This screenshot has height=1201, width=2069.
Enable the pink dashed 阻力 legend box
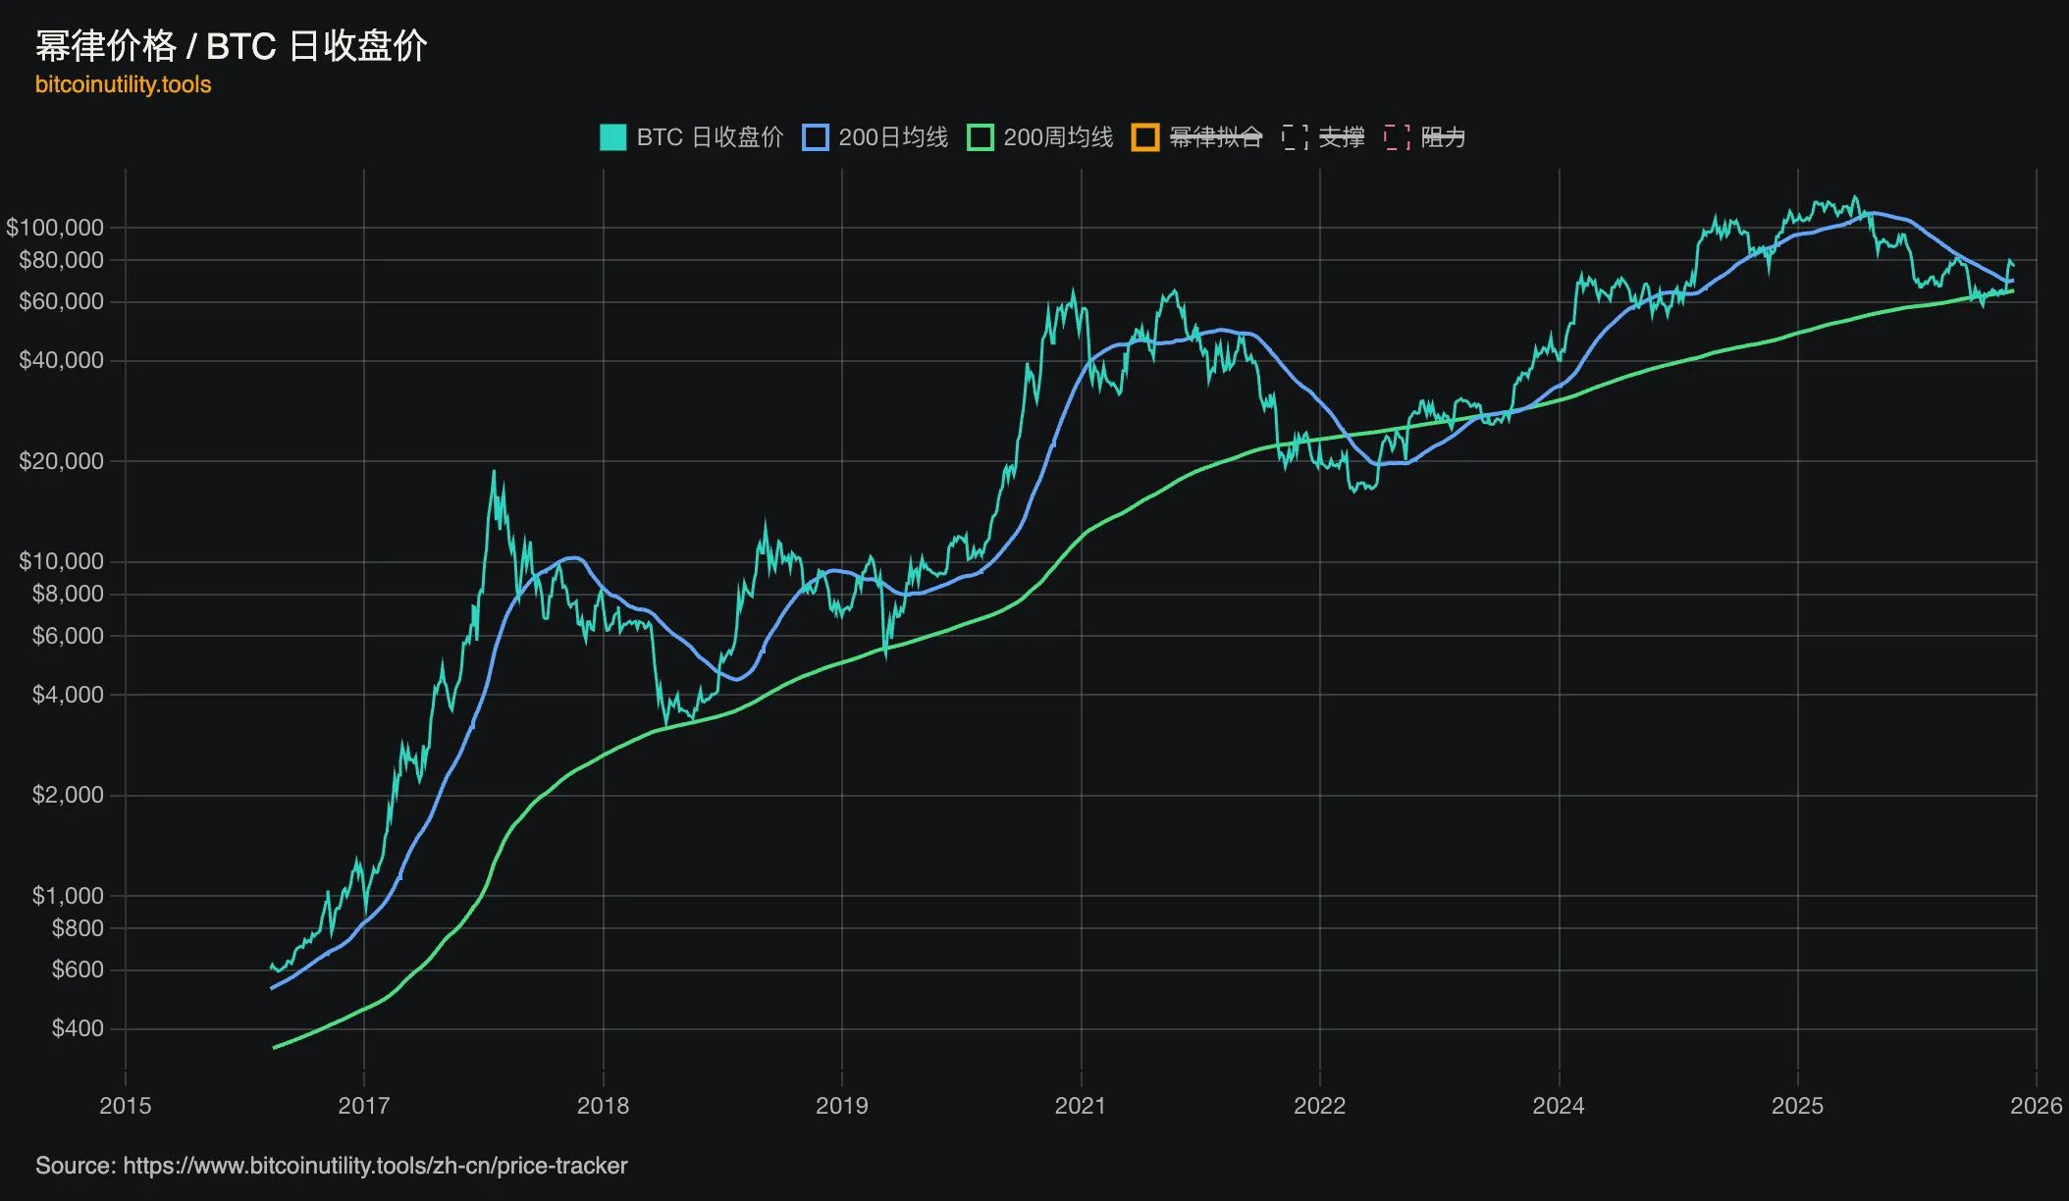[x=1397, y=137]
